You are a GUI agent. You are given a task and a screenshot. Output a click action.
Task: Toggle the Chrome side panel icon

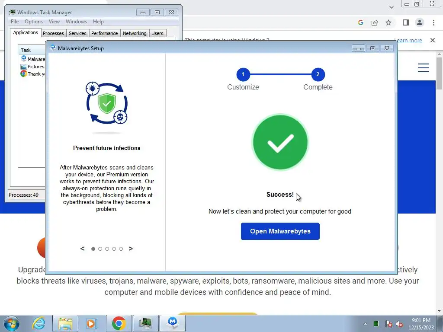pos(406,22)
